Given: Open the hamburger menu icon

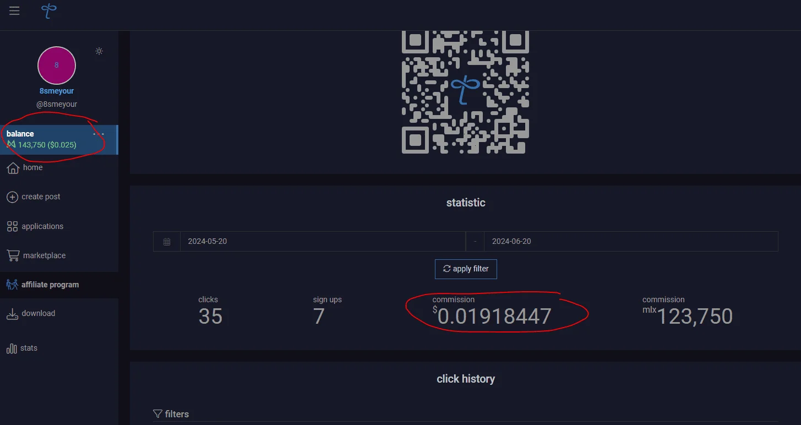Looking at the screenshot, I should click(14, 11).
